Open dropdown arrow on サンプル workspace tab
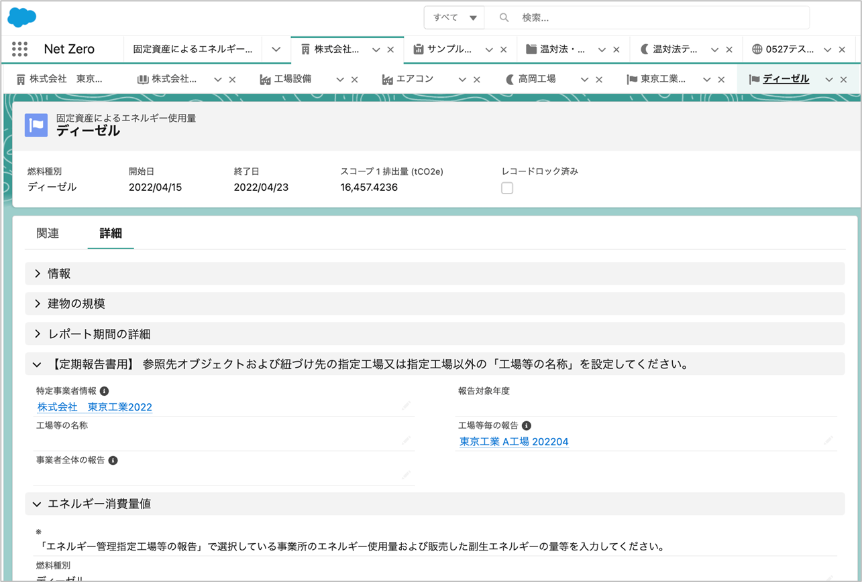 click(489, 50)
